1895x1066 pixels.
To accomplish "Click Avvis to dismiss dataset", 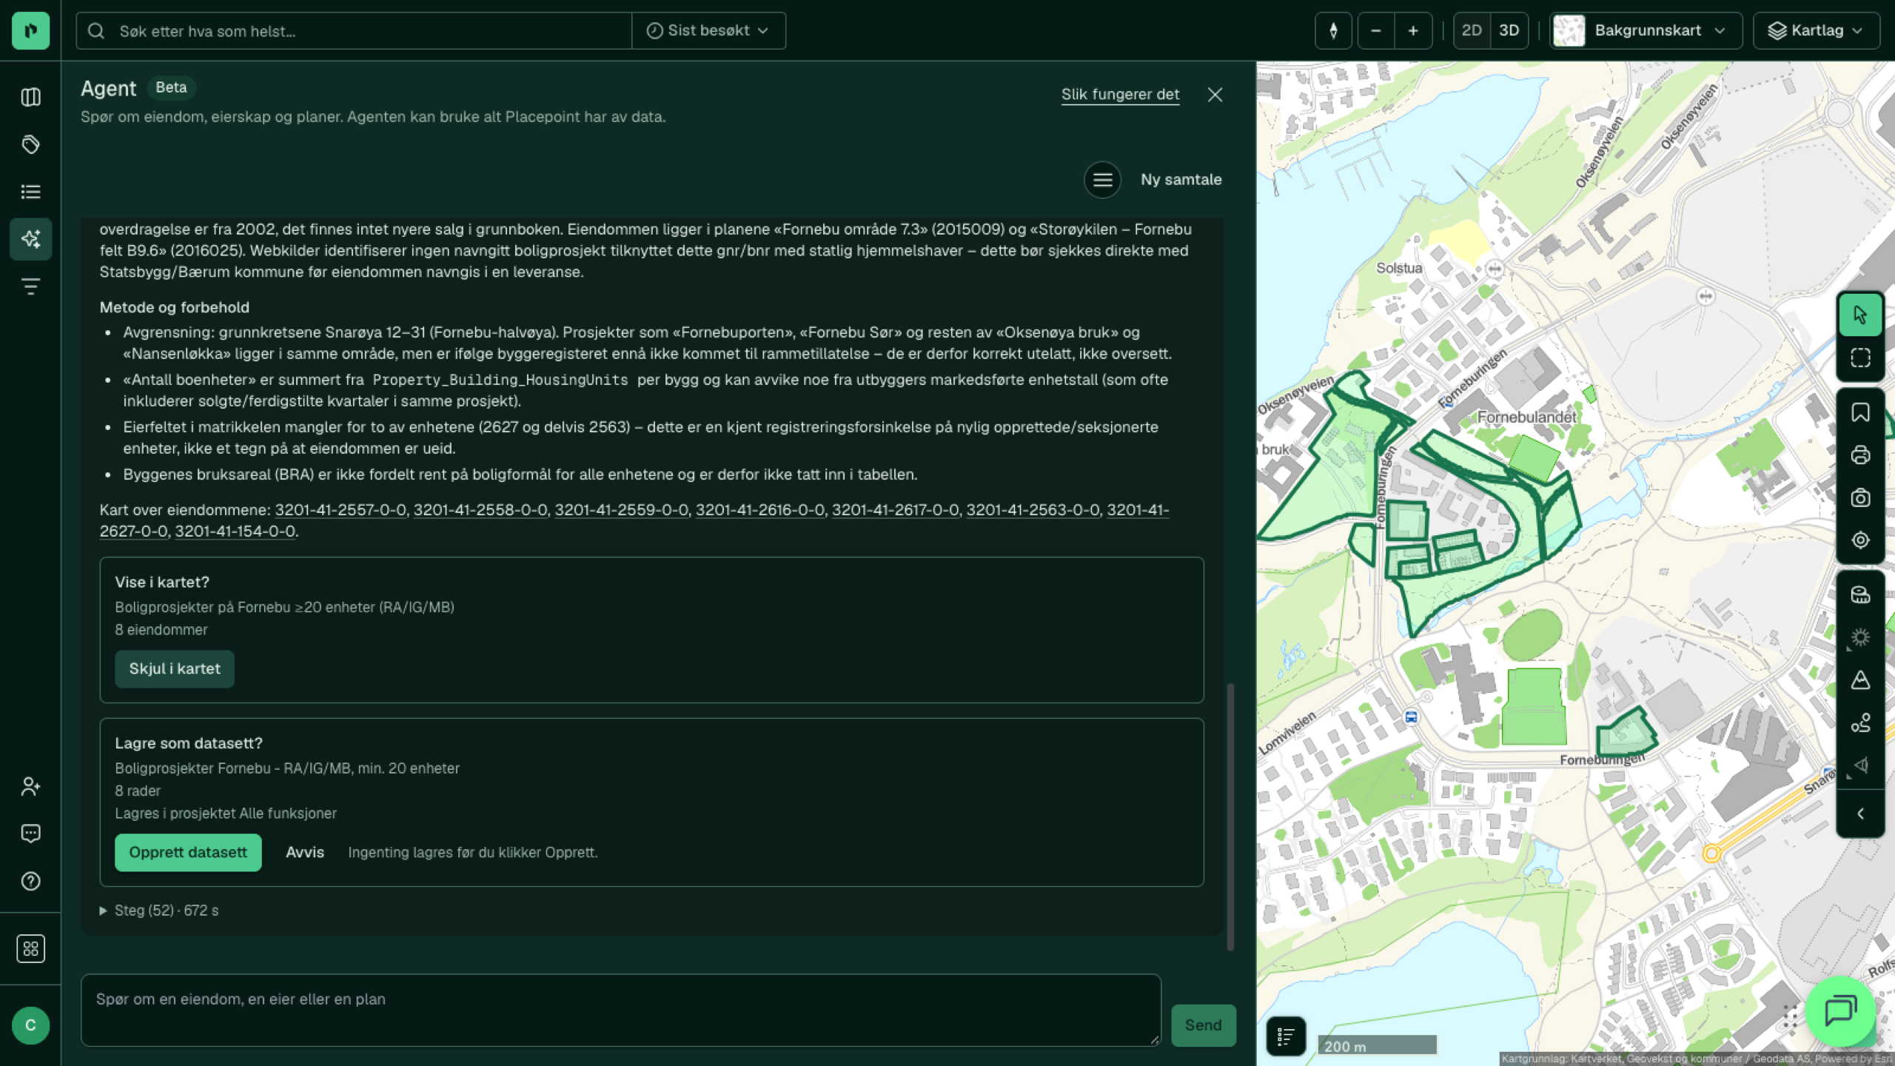I will click(x=305, y=853).
